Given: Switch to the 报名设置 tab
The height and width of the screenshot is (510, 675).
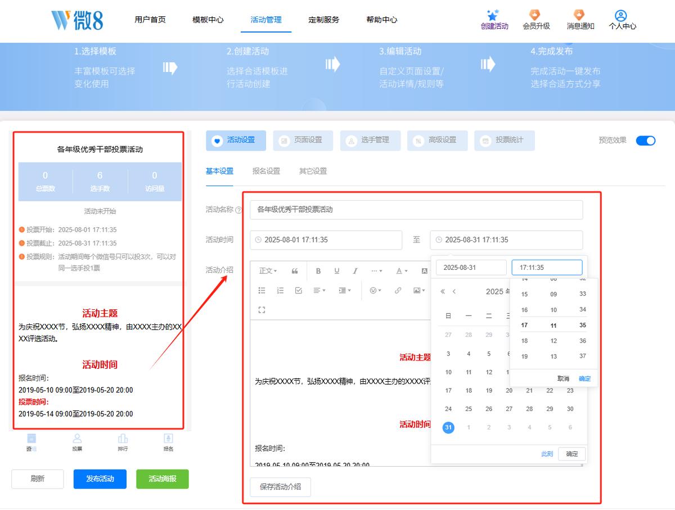Looking at the screenshot, I should click(x=266, y=171).
